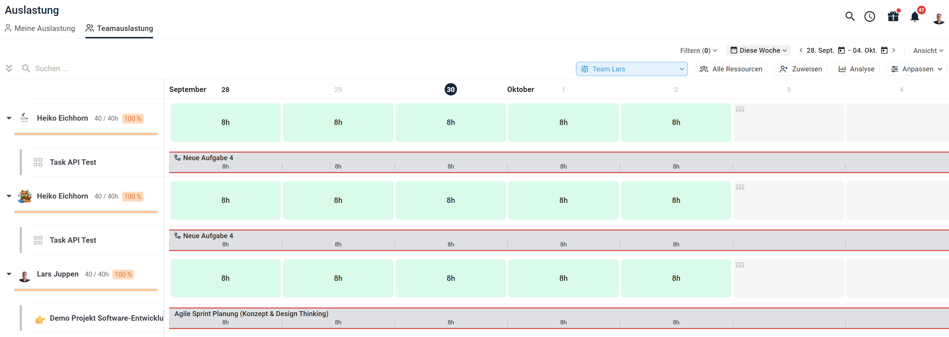Collapse the second Heiko Eichhorn row

pyautogui.click(x=9, y=196)
